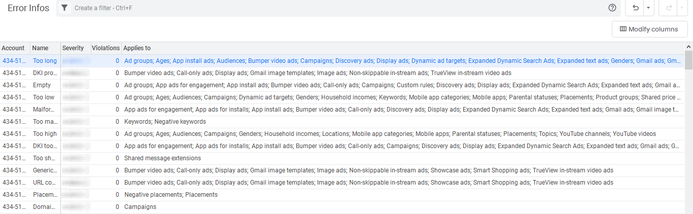
Task: Select the 'Too ma...' name cell
Action: (45, 122)
